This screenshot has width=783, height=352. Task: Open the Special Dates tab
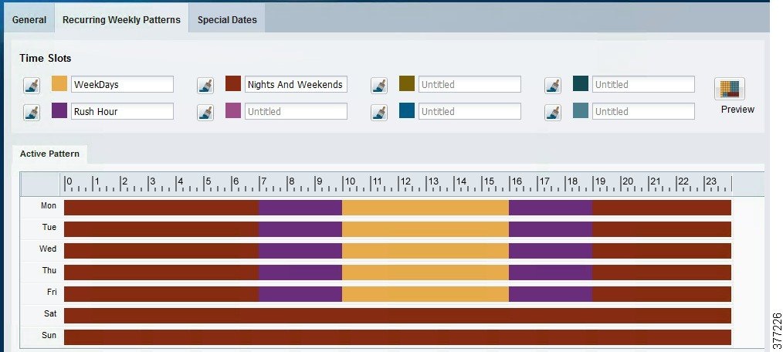click(x=227, y=20)
